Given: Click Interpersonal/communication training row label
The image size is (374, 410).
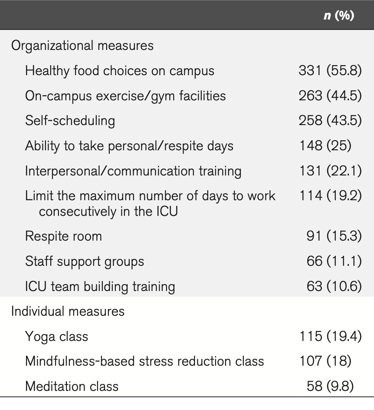Looking at the screenshot, I should pyautogui.click(x=133, y=171).
